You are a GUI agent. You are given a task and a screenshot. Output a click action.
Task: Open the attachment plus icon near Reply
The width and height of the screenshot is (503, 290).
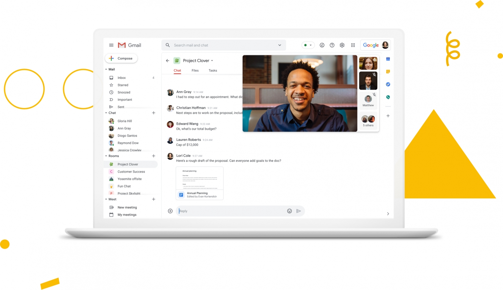(x=170, y=211)
